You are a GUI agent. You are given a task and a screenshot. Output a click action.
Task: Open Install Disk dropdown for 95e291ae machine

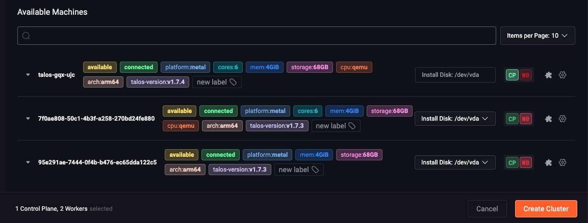pos(455,162)
